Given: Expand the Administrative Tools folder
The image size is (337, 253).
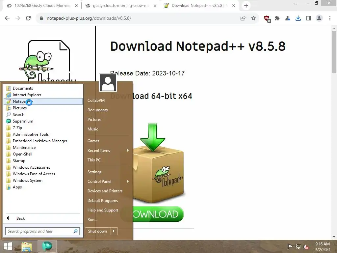Looking at the screenshot, I should pyautogui.click(x=43, y=134).
